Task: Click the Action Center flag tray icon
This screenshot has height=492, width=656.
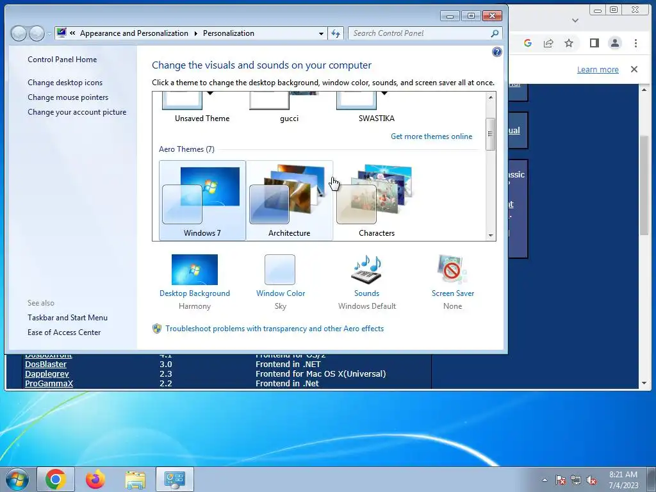Action: click(560, 480)
